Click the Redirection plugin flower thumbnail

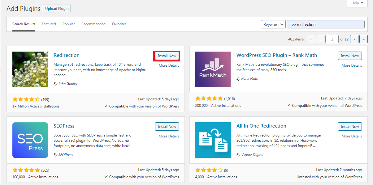pos(30,69)
